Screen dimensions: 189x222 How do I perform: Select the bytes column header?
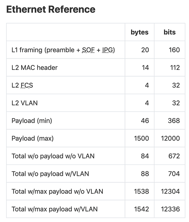coord(140,32)
